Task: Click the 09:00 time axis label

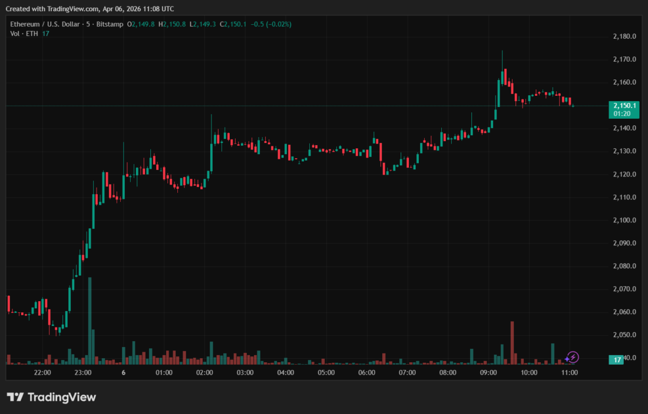Action: click(x=488, y=373)
